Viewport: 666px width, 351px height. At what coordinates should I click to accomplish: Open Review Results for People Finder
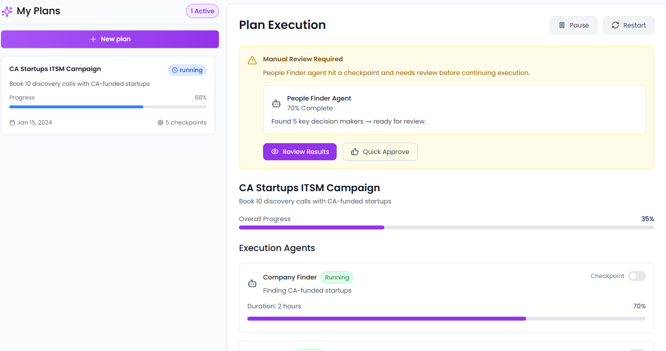(x=299, y=152)
